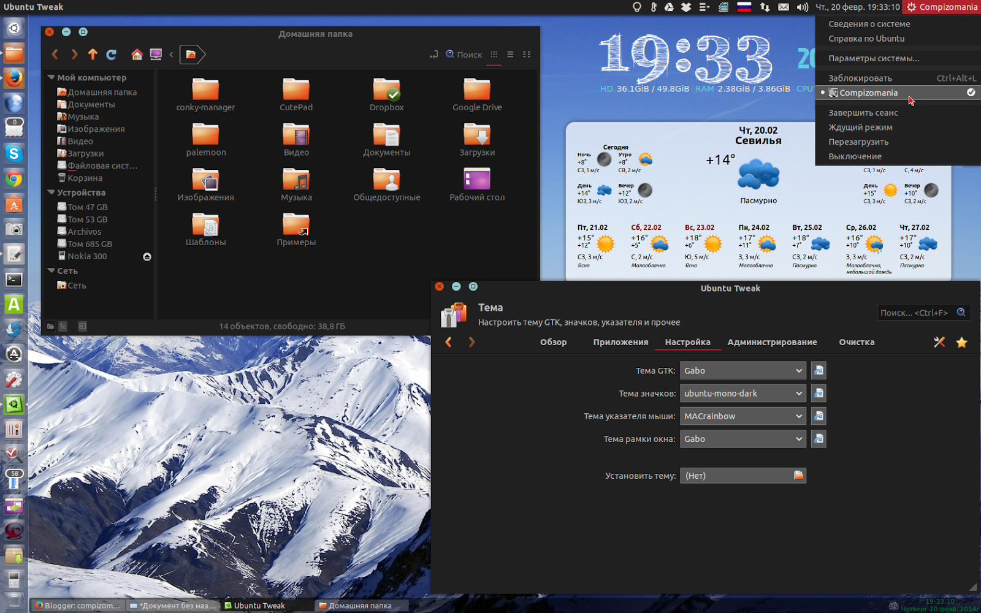Reset Тема указателя мыши with its side button
Viewport: 981px width, 613px height.
[x=819, y=416]
